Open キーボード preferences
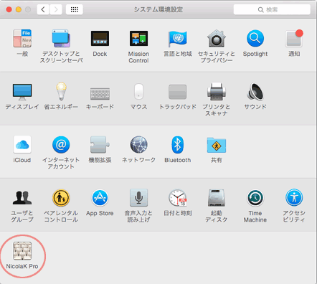Image resolution: width=317 pixels, height=284 pixels. coord(100,93)
